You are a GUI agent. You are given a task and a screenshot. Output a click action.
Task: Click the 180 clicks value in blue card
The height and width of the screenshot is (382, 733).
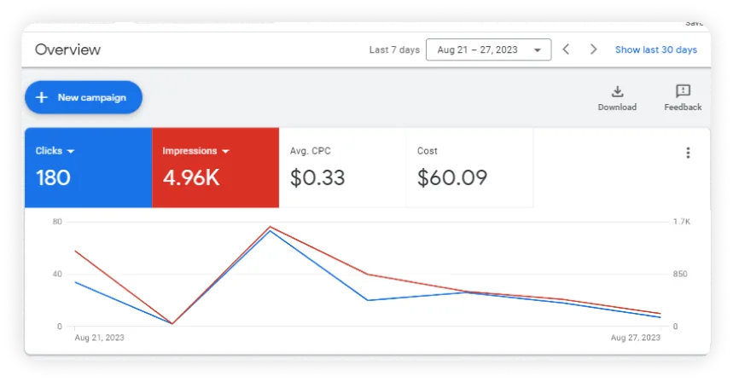[54, 177]
